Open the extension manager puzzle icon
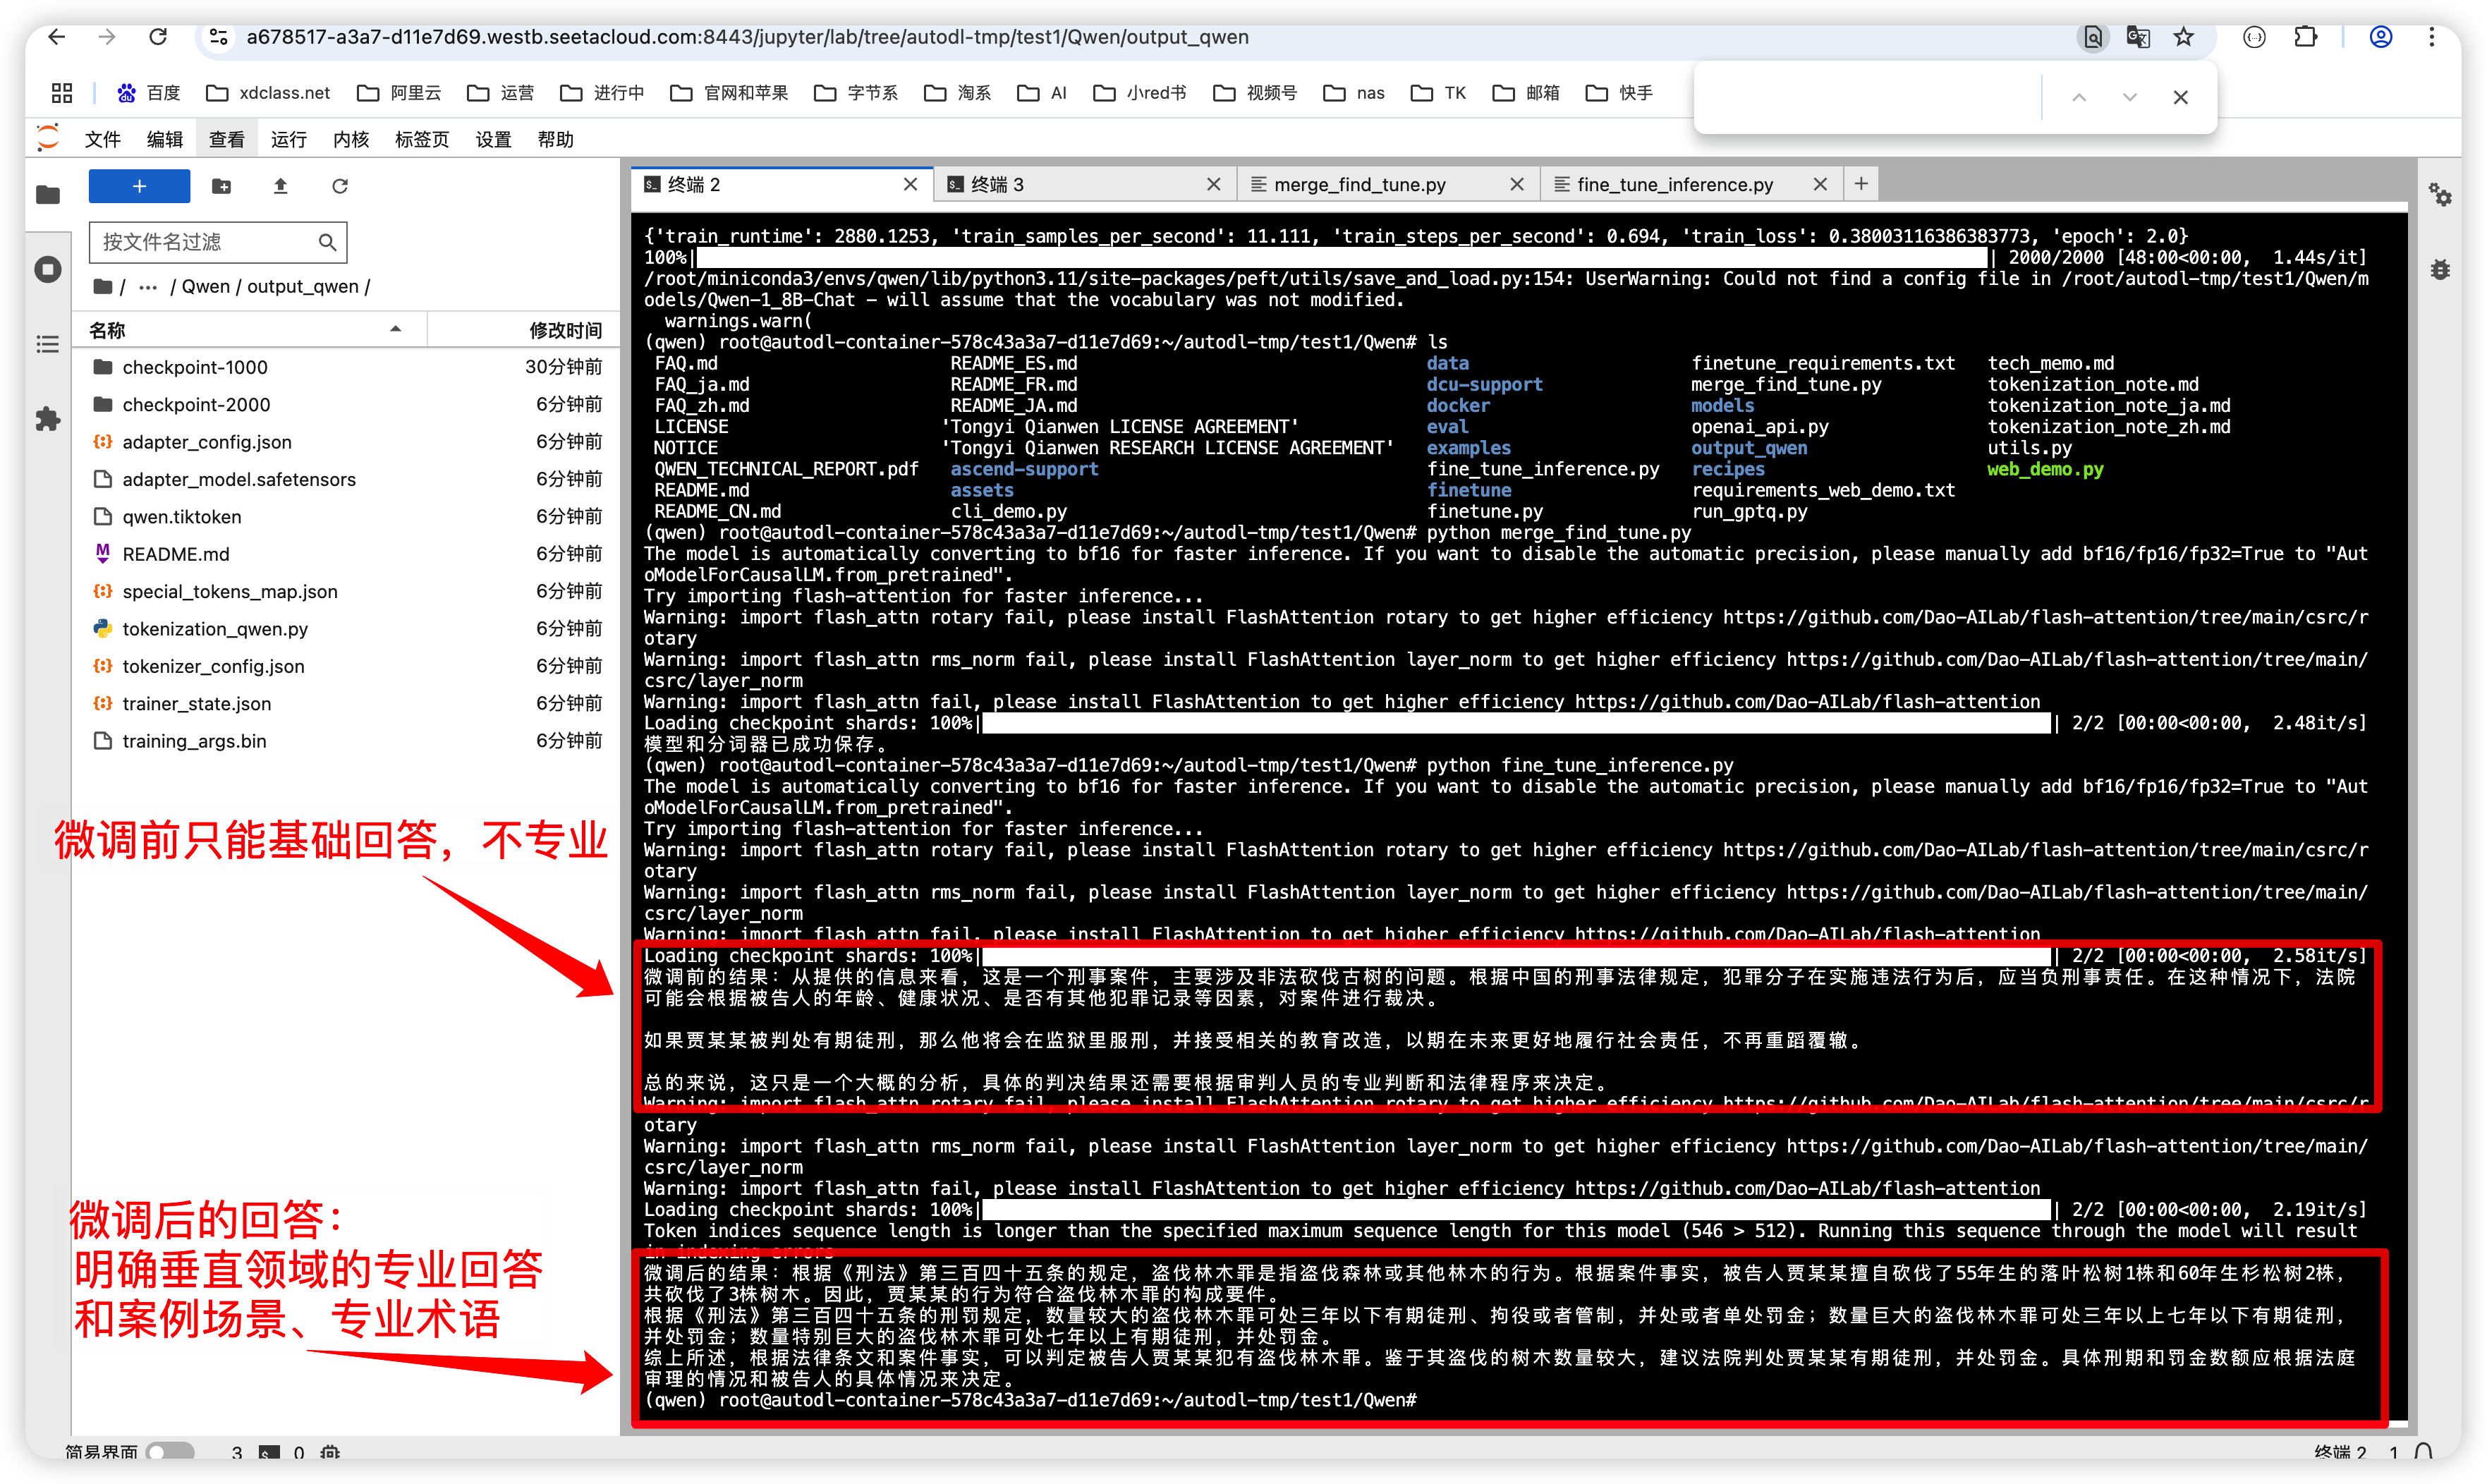 pos(48,419)
